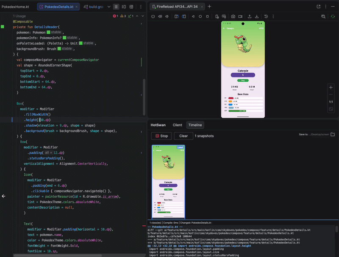Screen dimensions: 339x257
Task: Open display mode icon in emulator toolbar
Action: [224, 17]
